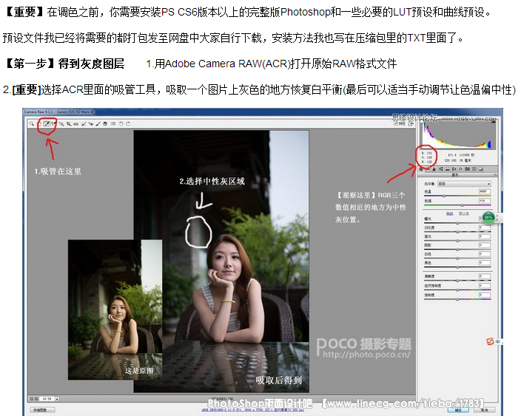Rotate image clockwise
The height and width of the screenshot is (416, 521).
point(128,123)
